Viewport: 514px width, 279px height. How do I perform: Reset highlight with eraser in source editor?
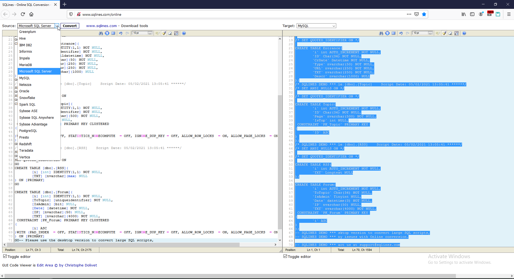coord(170,33)
